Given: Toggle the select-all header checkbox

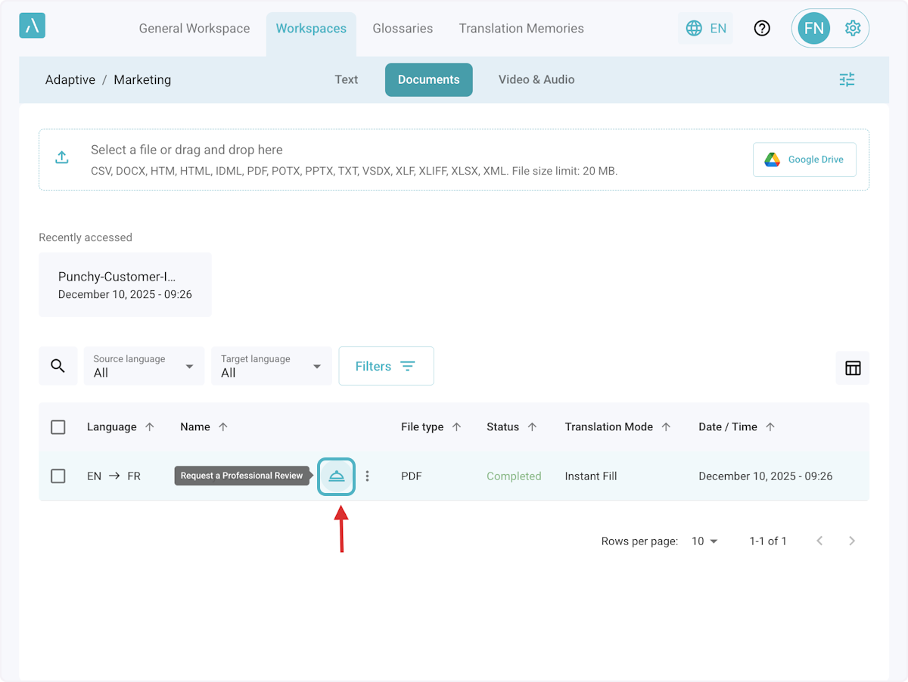Looking at the screenshot, I should point(58,427).
